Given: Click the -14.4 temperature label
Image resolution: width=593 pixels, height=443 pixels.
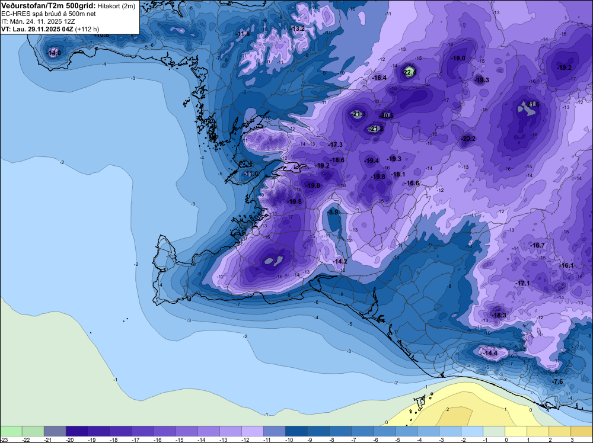Looking at the screenshot, I should click(x=490, y=353).
